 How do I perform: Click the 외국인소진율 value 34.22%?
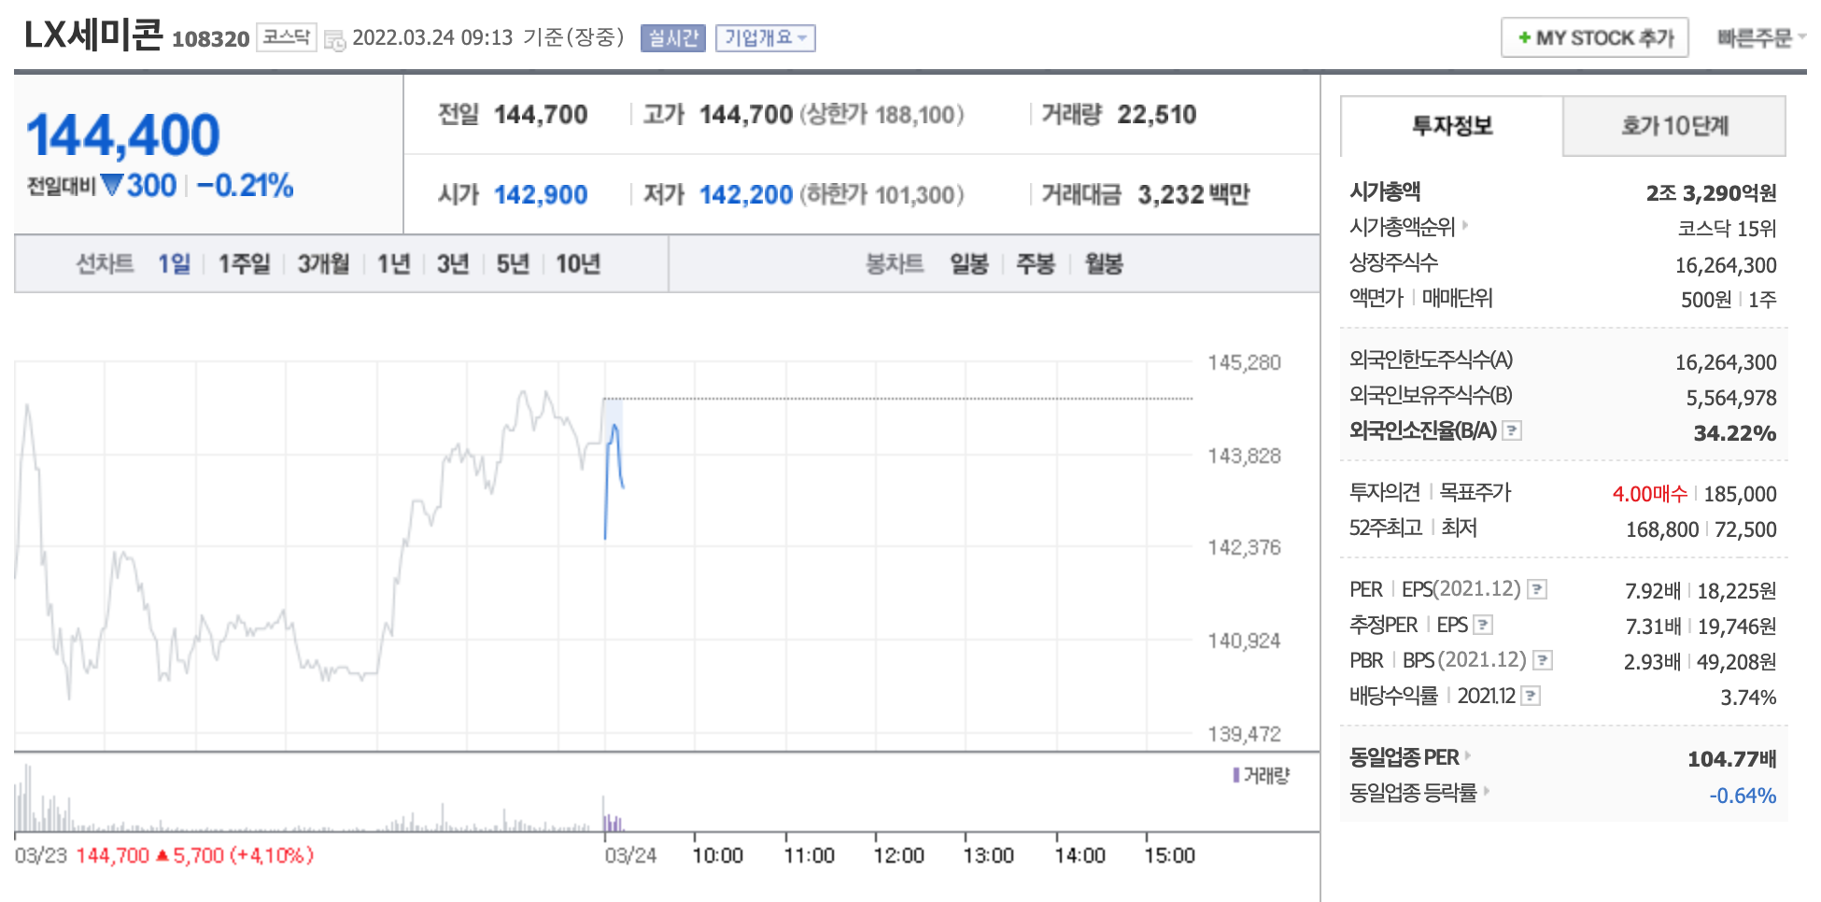pyautogui.click(x=1735, y=433)
